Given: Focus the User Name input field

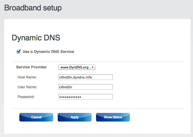Looking at the screenshot, I should (x=85, y=87).
